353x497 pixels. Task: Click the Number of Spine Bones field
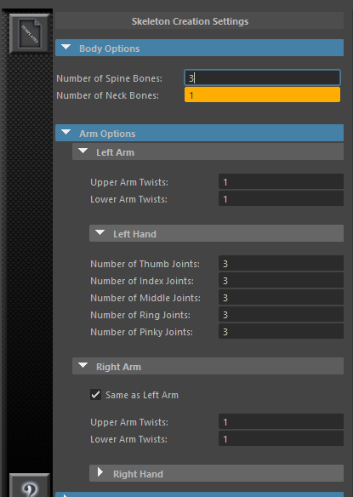click(x=262, y=77)
